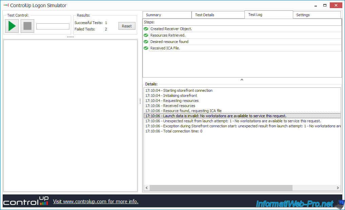This screenshot has width=345, height=210.
Task: Stop the test with the gray square button
Action: pos(27,26)
